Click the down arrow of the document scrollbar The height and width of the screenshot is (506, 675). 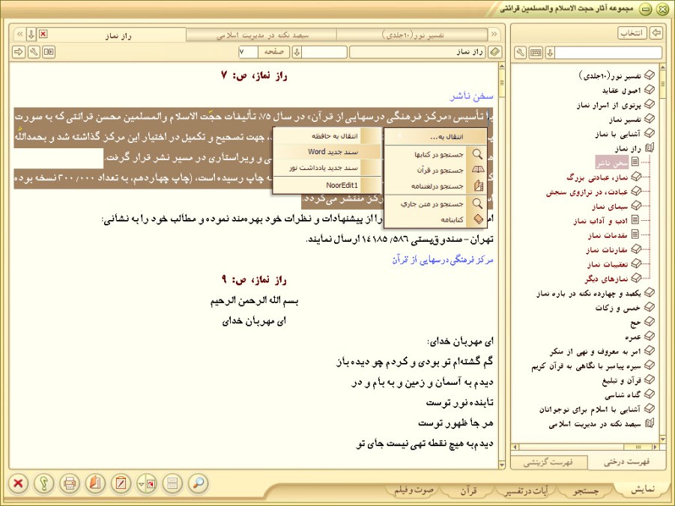501,465
